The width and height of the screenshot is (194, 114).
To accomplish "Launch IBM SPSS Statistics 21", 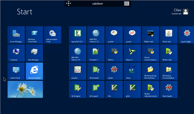I will [78, 53].
